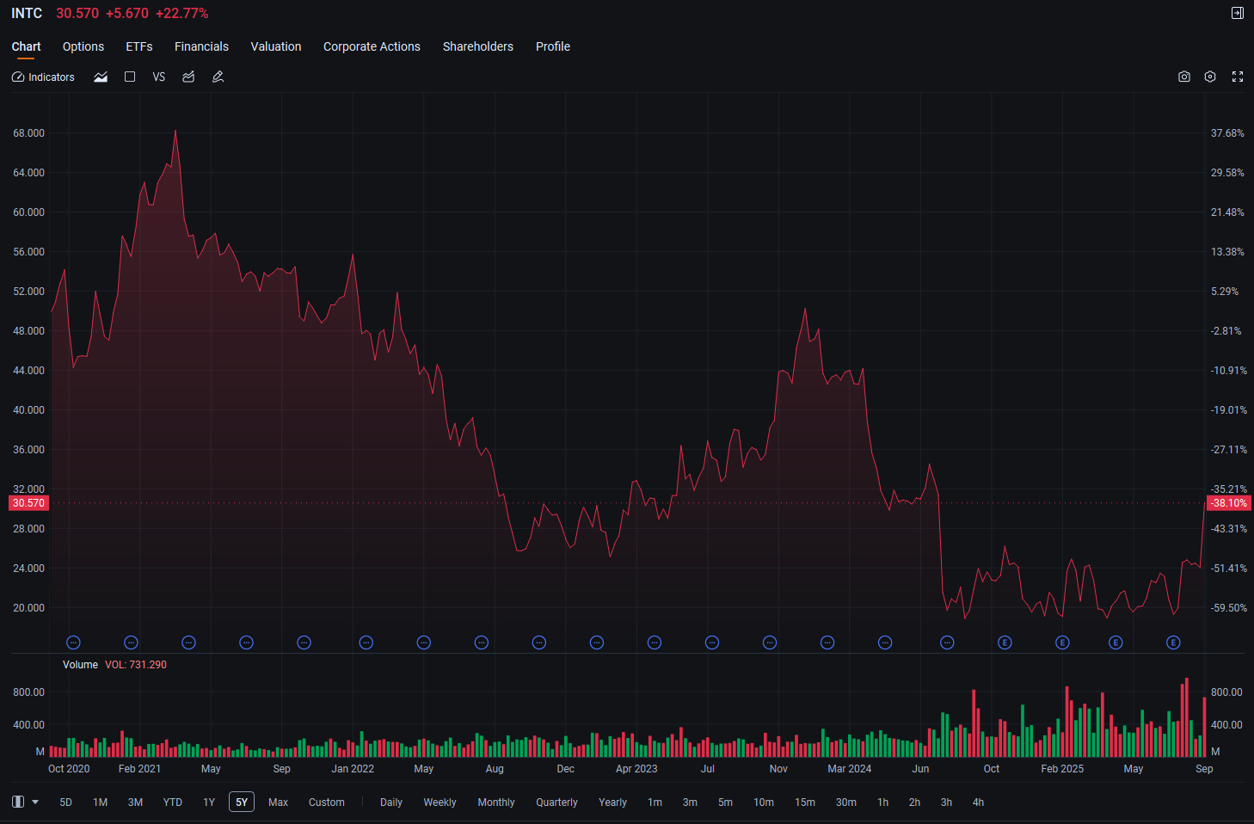Open the Financials tab
The image size is (1254, 824).
click(x=201, y=46)
